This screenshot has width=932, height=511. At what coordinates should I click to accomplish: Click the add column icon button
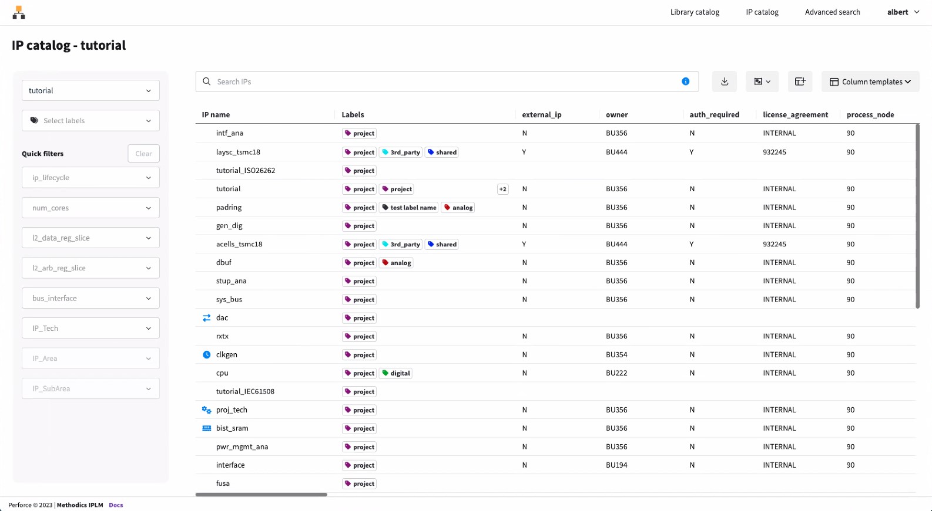[x=800, y=82]
